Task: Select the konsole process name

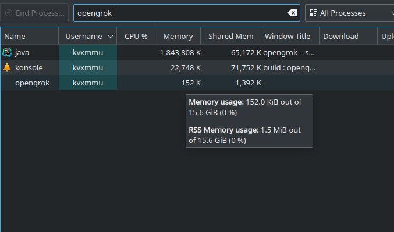Action: pyautogui.click(x=29, y=68)
